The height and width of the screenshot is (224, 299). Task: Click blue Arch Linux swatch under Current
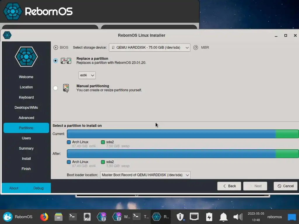click(69, 142)
